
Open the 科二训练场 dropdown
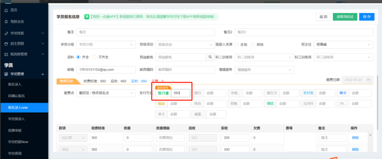tap(264, 57)
